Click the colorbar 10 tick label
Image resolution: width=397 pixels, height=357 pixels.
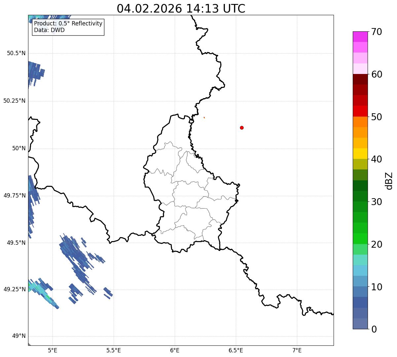click(377, 287)
